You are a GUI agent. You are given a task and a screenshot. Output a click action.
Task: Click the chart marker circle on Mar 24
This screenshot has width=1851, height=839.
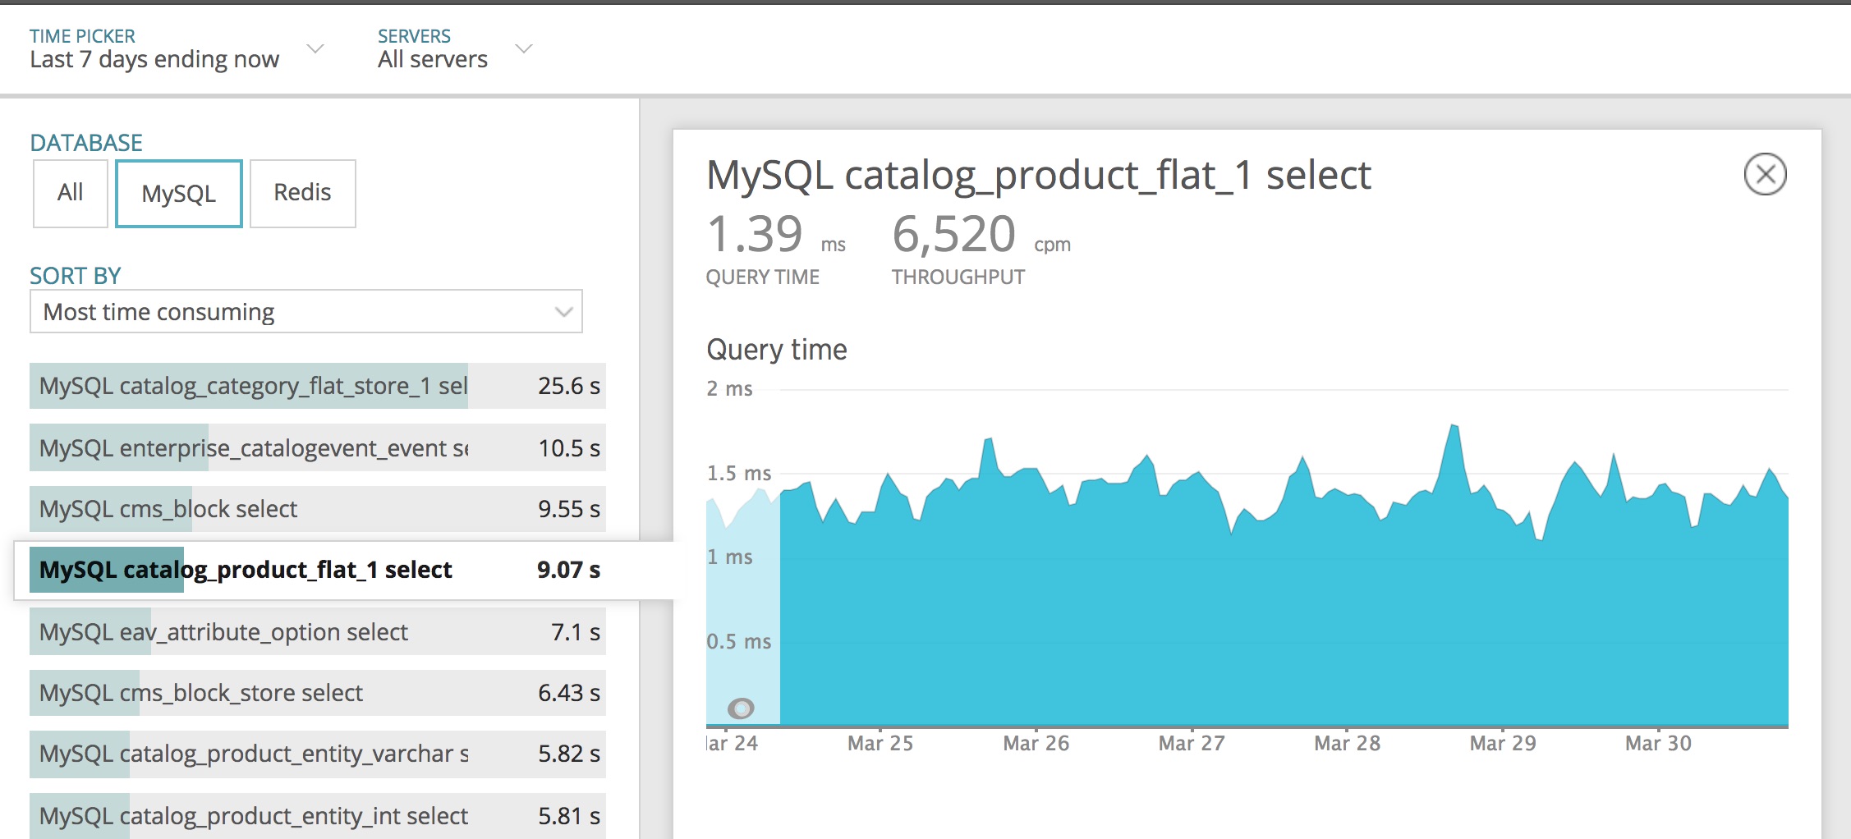click(x=742, y=706)
